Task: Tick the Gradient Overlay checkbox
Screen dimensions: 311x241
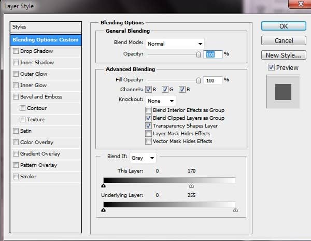Action: click(16, 154)
